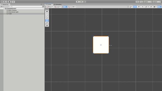Click the cube's top-left rect handle
This screenshot has height=91, width=162.
point(93,36)
